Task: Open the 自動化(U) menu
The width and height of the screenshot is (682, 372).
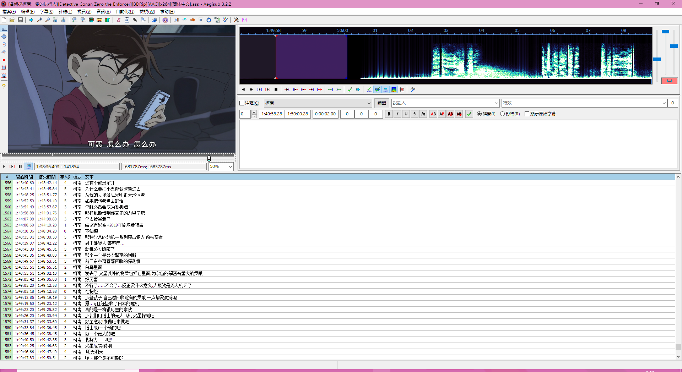Action: pos(125,12)
